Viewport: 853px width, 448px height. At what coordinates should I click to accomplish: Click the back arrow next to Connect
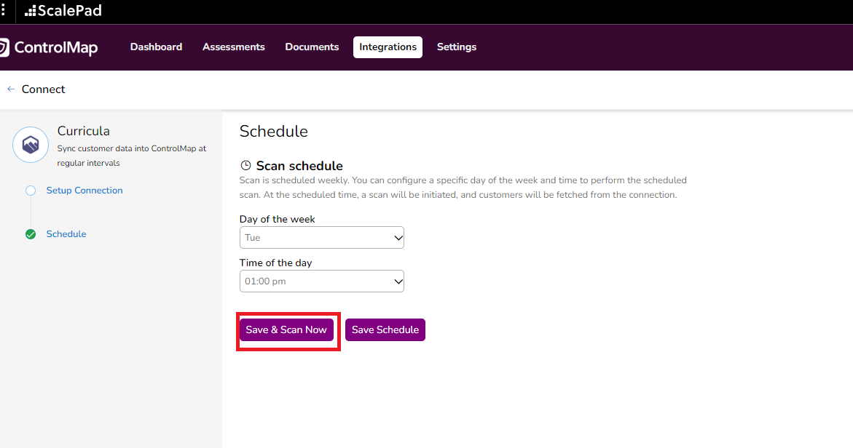(x=10, y=89)
